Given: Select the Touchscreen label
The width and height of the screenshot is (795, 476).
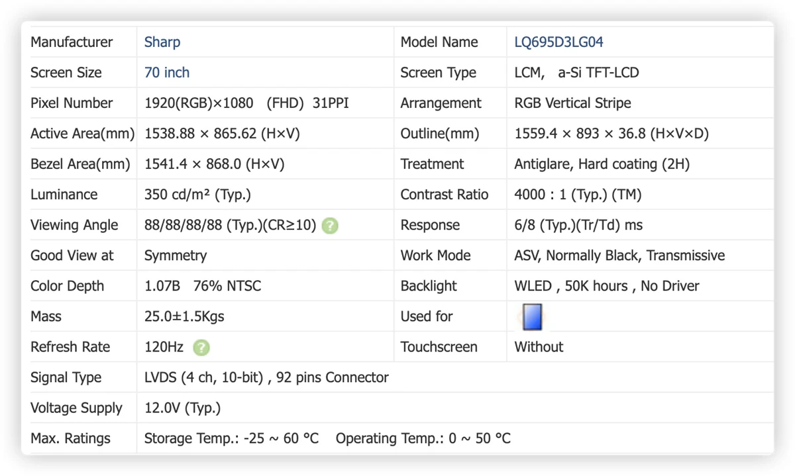Looking at the screenshot, I should 439,346.
